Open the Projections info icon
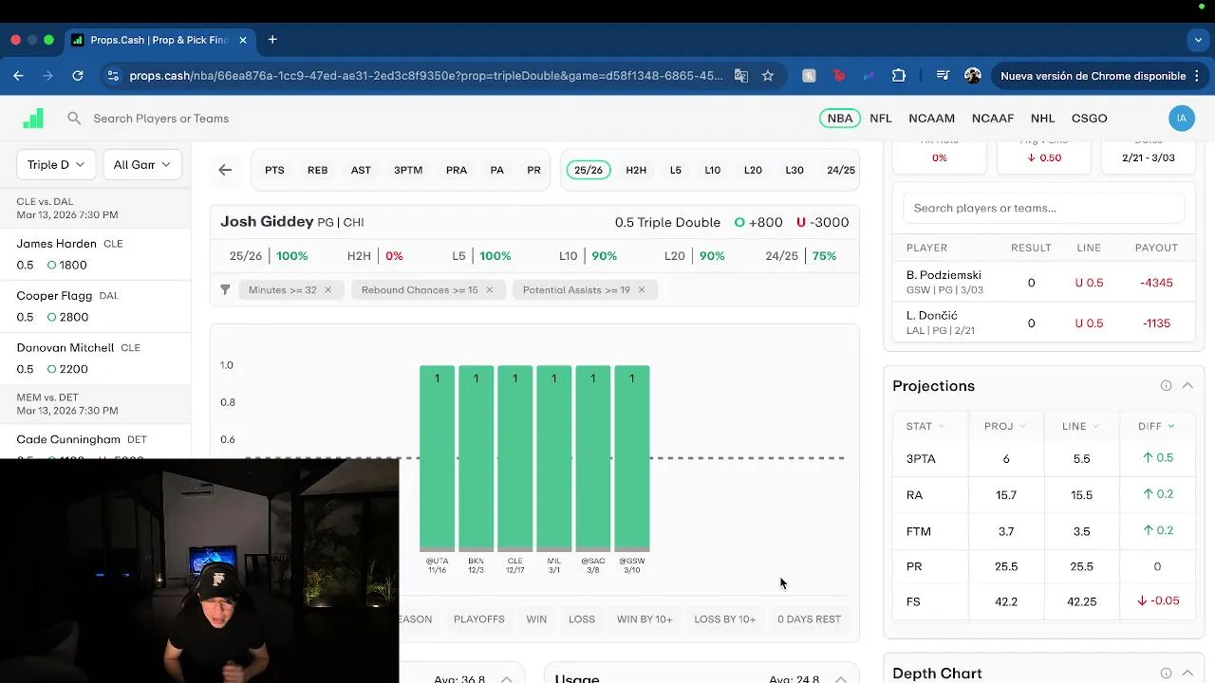The image size is (1215, 683). [1166, 386]
